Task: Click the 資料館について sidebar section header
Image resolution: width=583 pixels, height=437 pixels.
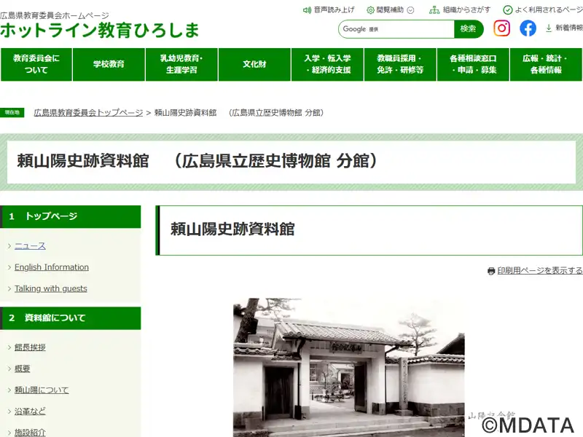Action: [x=71, y=318]
